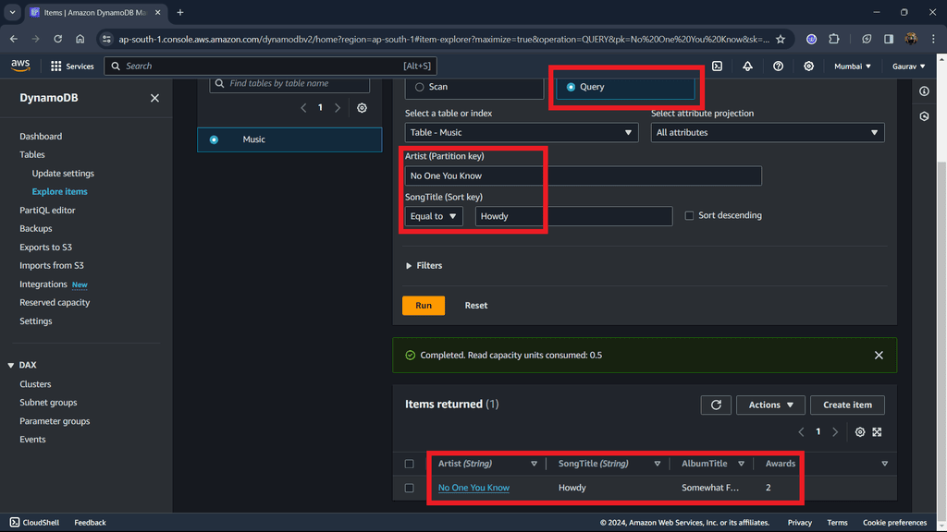This screenshot has width=947, height=532.
Task: Launch CloudShell from the top navigation bar
Action: tap(717, 66)
